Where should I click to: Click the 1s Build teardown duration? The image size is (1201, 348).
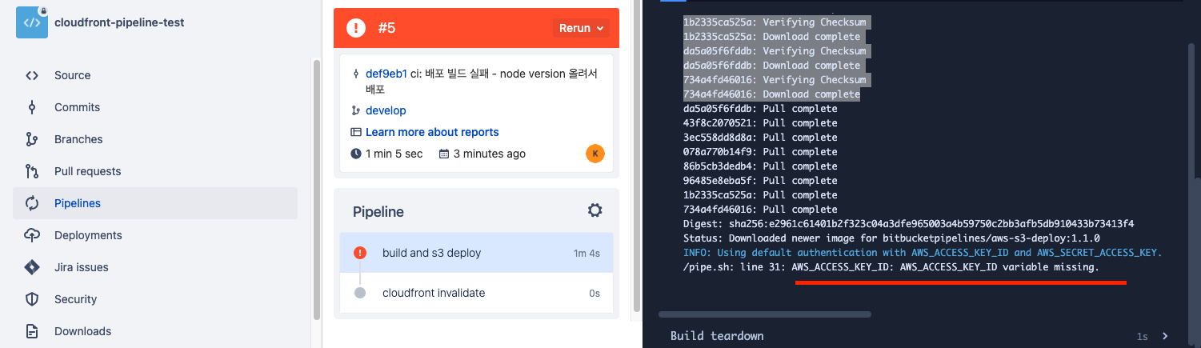tap(1142, 337)
